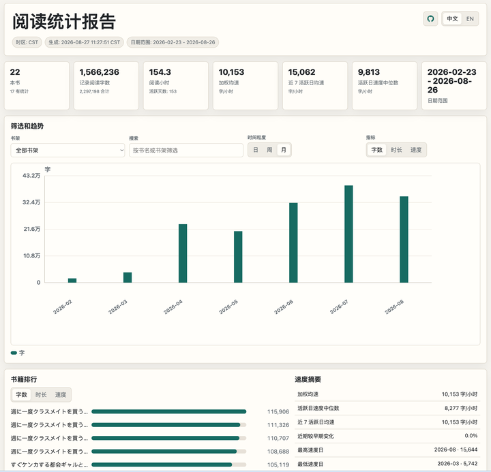
Task: Focus the 按书名或书架筛选 search field
Action: click(x=186, y=150)
